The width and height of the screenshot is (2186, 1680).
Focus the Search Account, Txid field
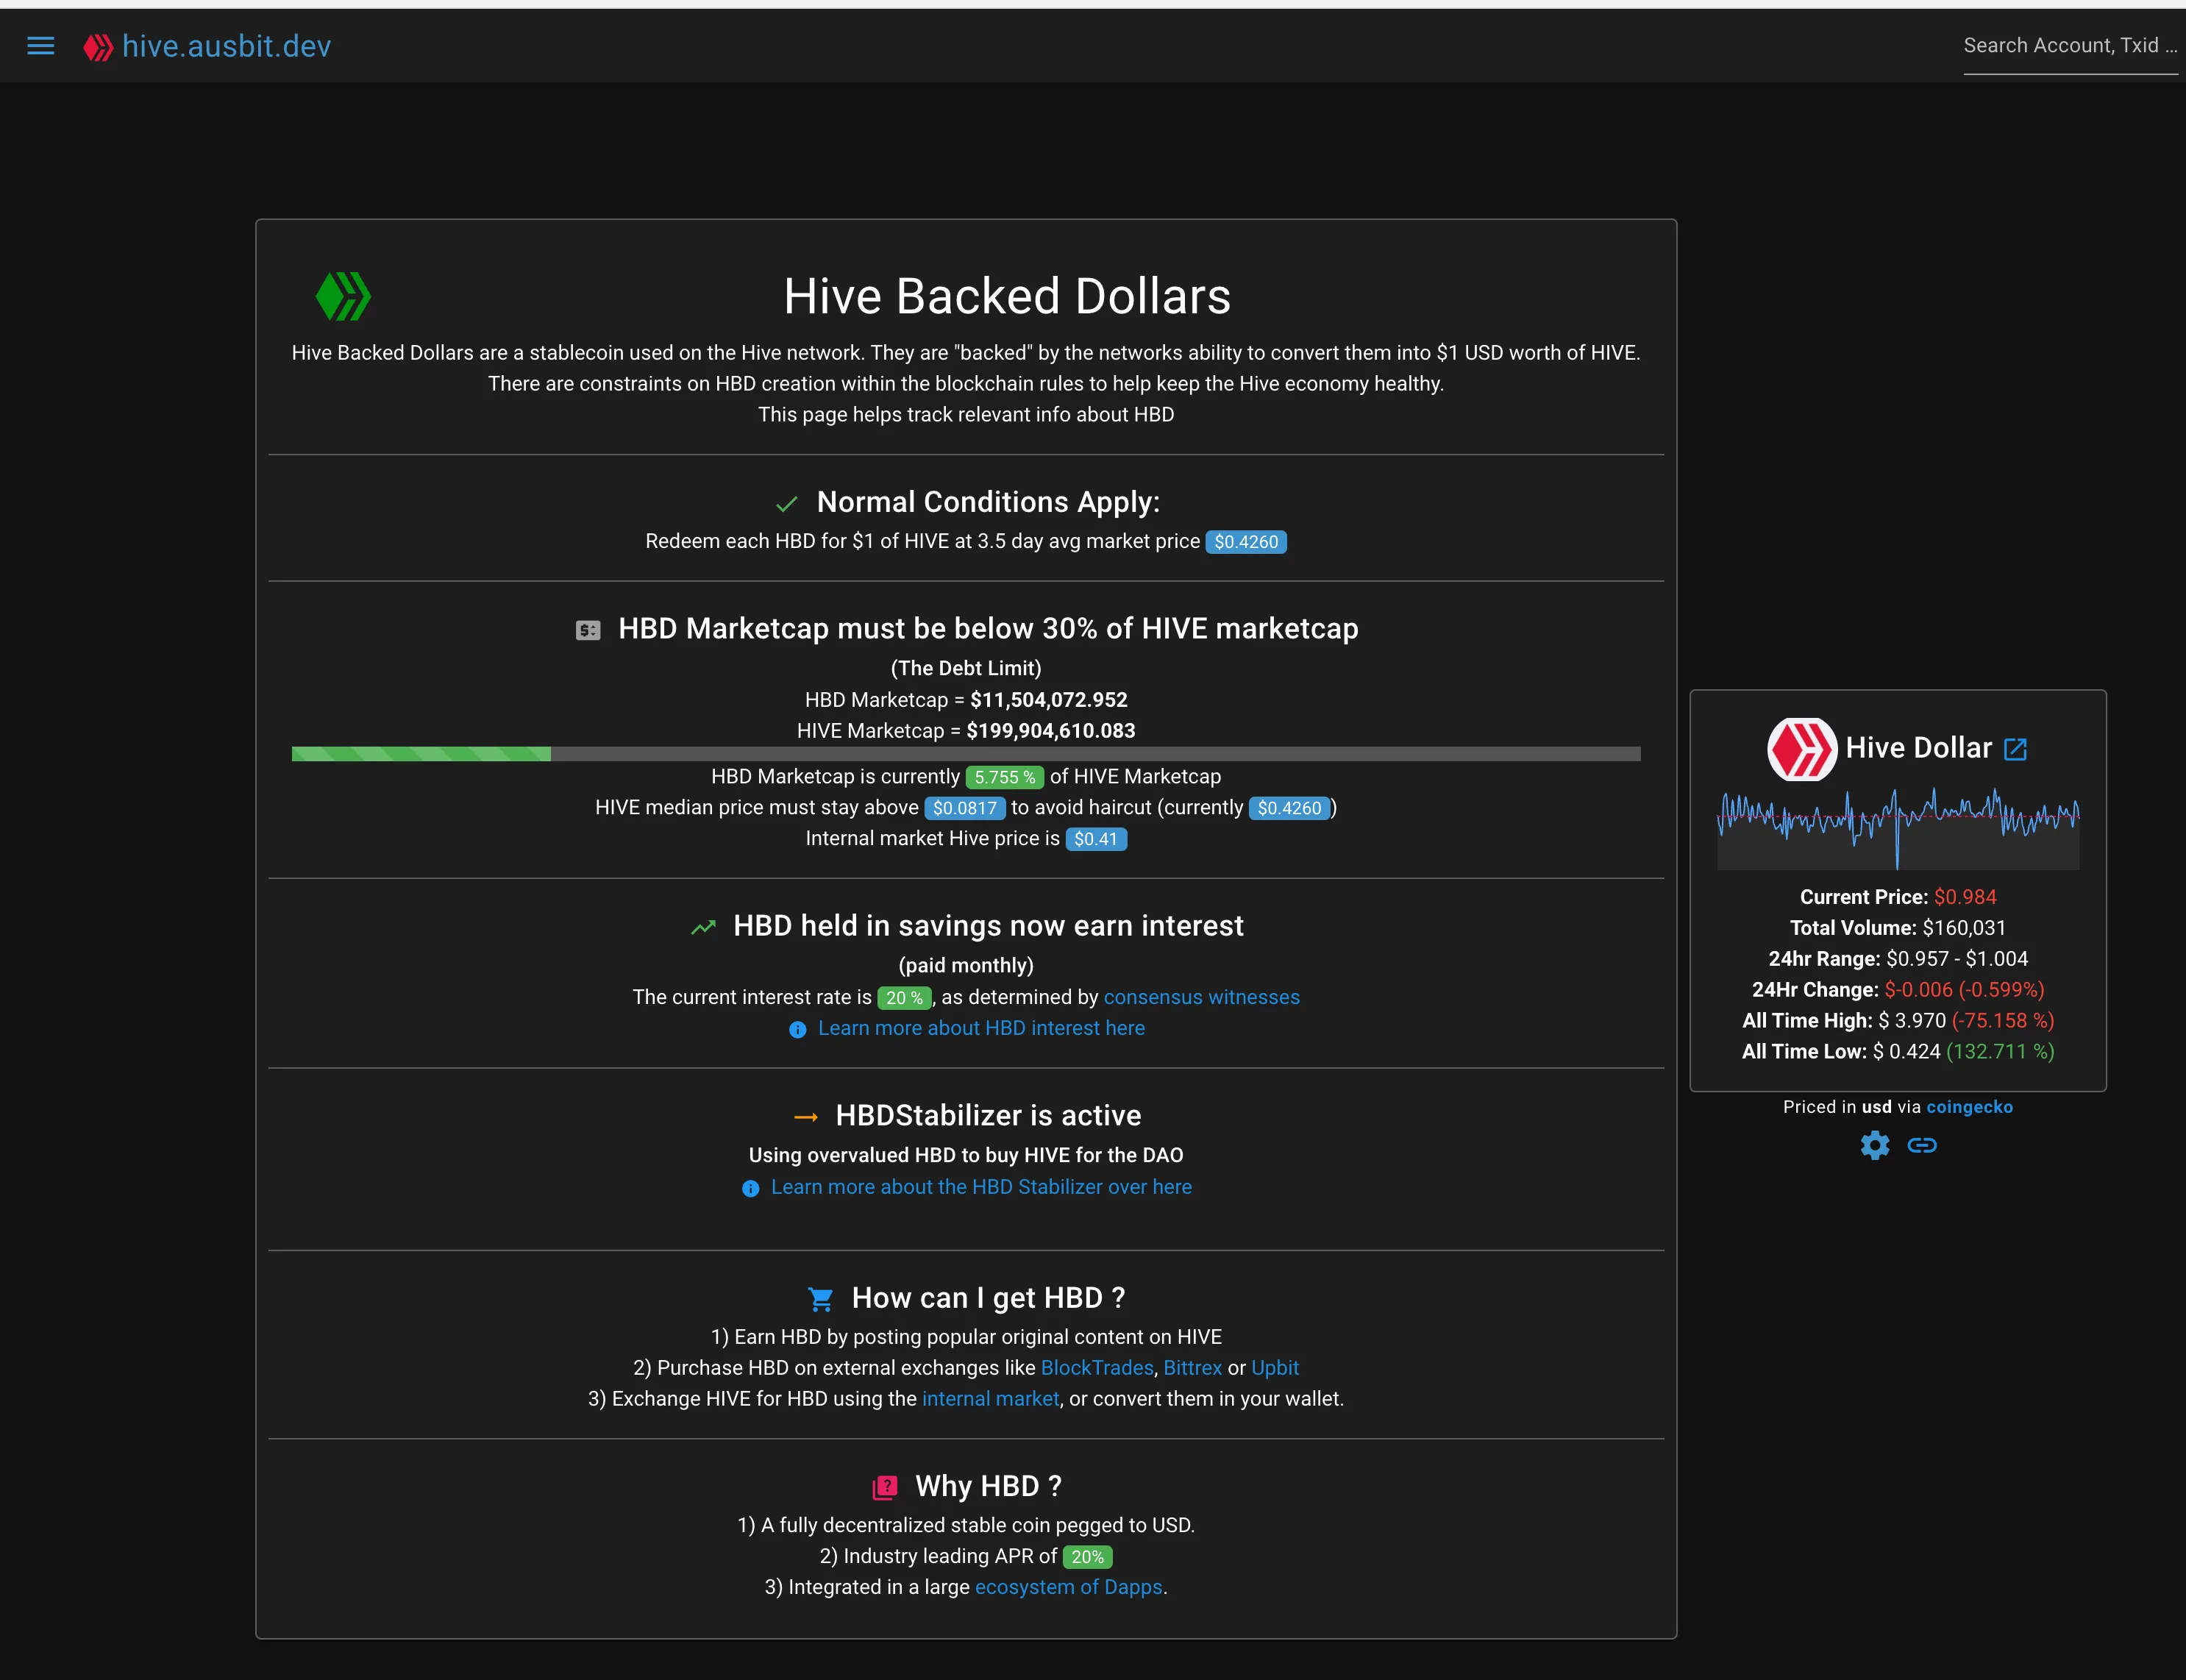click(x=2070, y=46)
